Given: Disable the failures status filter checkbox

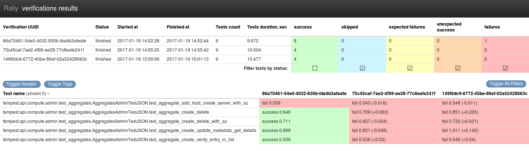Looking at the screenshot, I should tap(505, 68).
